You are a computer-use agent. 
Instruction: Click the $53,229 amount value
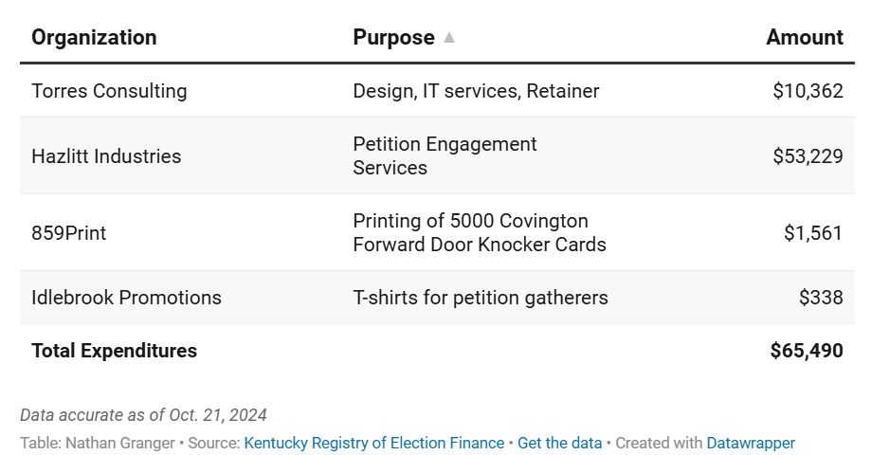pyautogui.click(x=807, y=156)
